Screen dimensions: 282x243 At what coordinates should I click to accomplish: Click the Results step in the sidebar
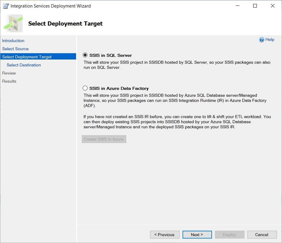[9, 81]
